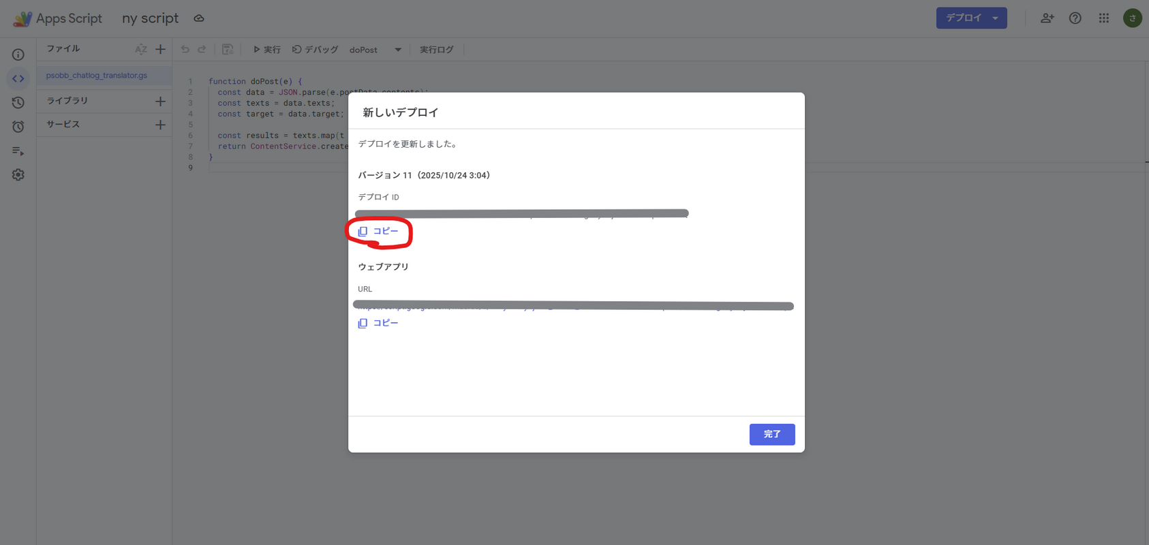The width and height of the screenshot is (1149, 545).
Task: Open the Google apps grid launcher
Action: [1103, 18]
